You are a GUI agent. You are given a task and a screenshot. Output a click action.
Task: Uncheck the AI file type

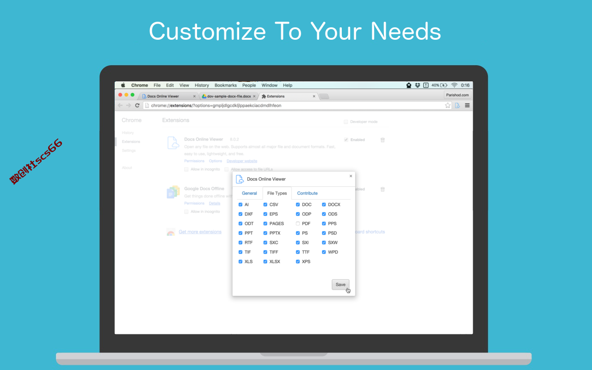[x=240, y=204]
